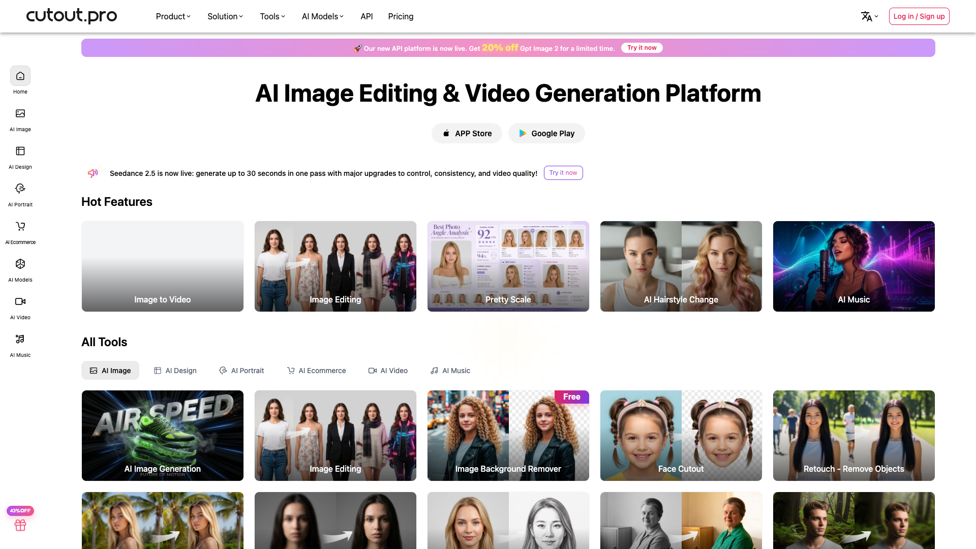This screenshot has height=549, width=976.
Task: Open AI Models cube icon in sidebar
Action: pyautogui.click(x=20, y=264)
